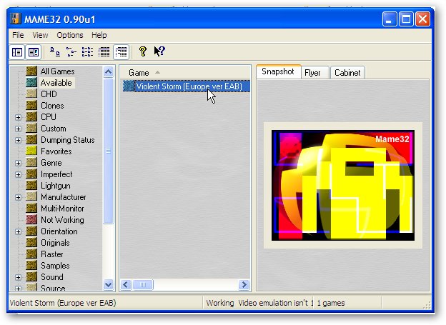Viewport: 446px width, 325px height.
Task: Open the View menu
Action: [40, 35]
